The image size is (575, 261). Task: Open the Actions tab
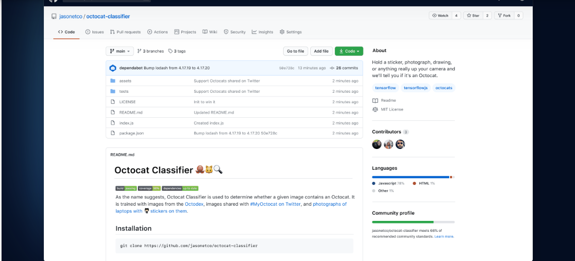tap(157, 32)
